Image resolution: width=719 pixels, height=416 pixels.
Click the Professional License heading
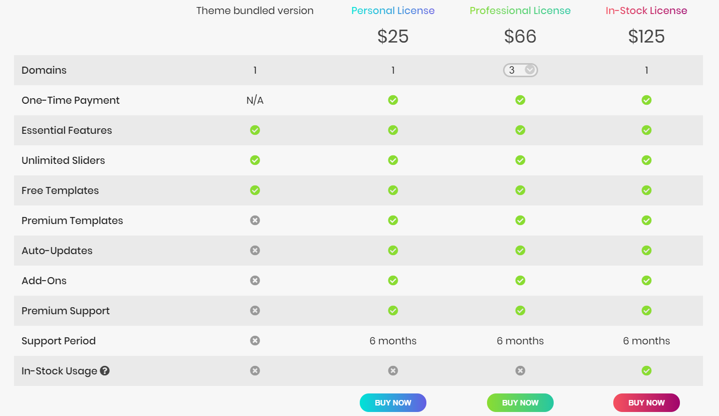point(520,11)
